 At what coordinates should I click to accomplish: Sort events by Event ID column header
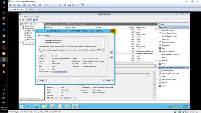(x=132, y=27)
